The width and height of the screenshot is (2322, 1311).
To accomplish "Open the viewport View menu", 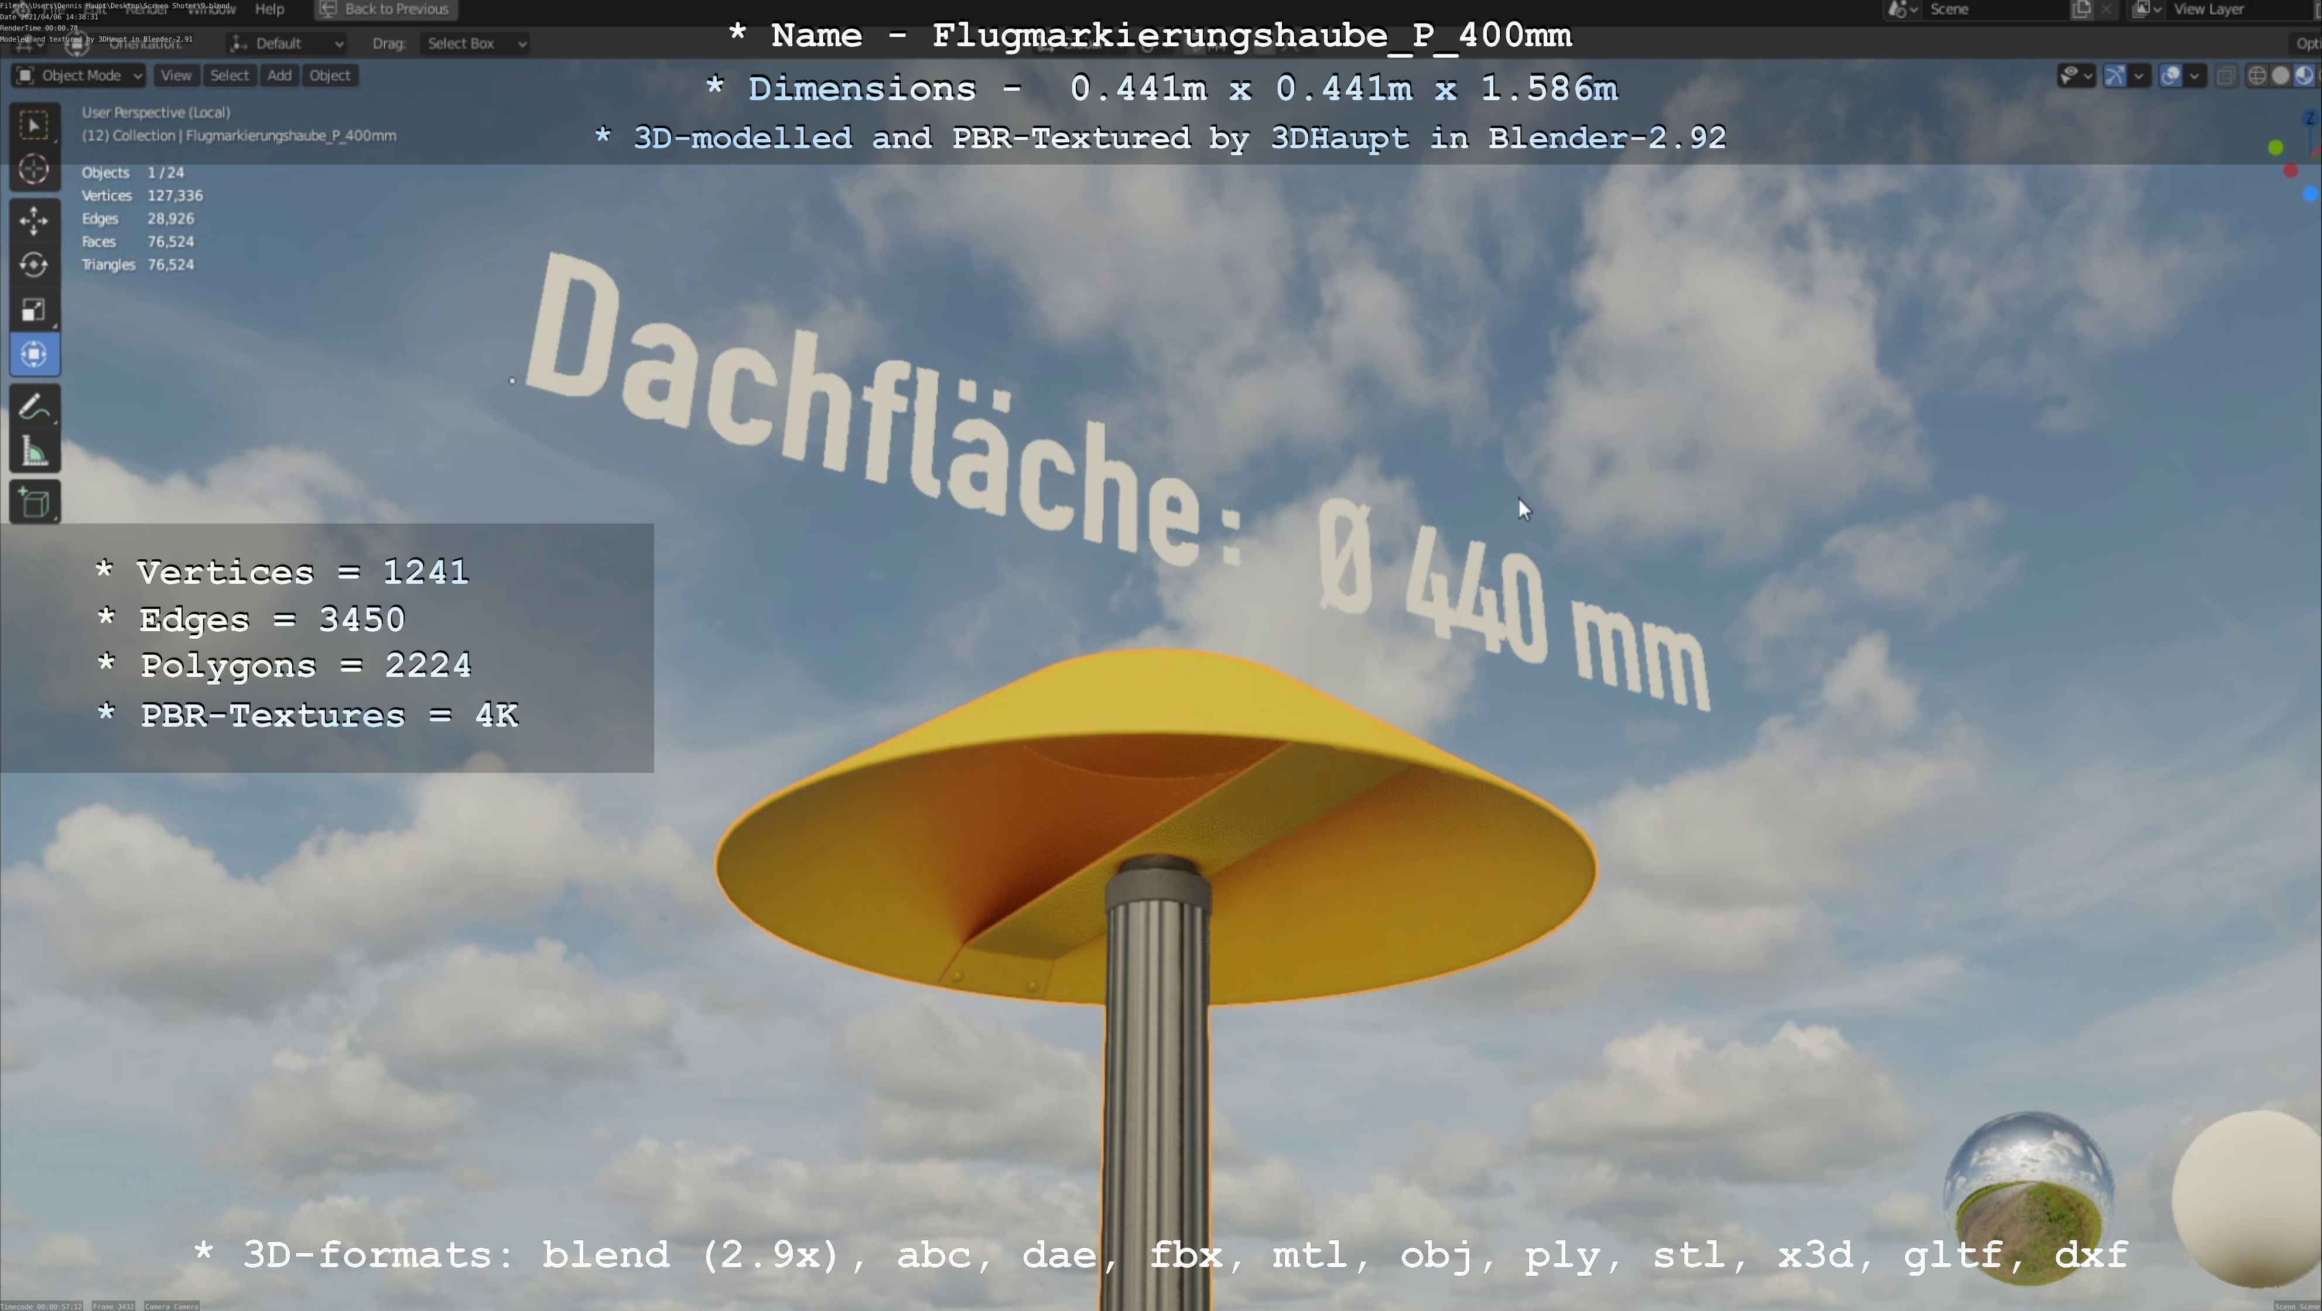I will pyautogui.click(x=176, y=76).
